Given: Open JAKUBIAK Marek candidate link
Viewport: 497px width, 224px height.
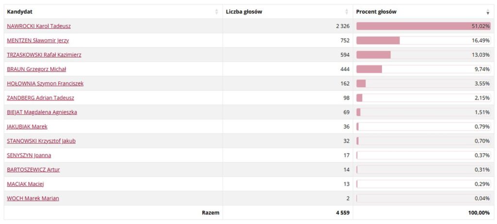Looking at the screenshot, I should (x=27, y=127).
